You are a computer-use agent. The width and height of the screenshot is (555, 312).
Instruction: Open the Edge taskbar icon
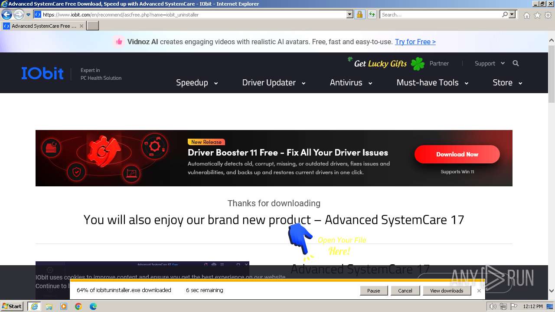click(93, 306)
